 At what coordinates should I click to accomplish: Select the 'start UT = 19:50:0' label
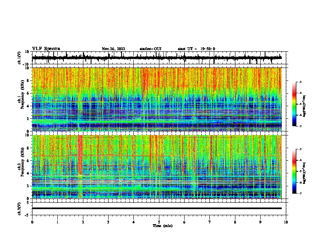196,49
